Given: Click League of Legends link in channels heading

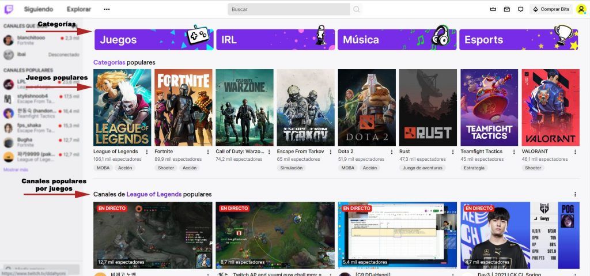Looking at the screenshot, I should coord(154,194).
